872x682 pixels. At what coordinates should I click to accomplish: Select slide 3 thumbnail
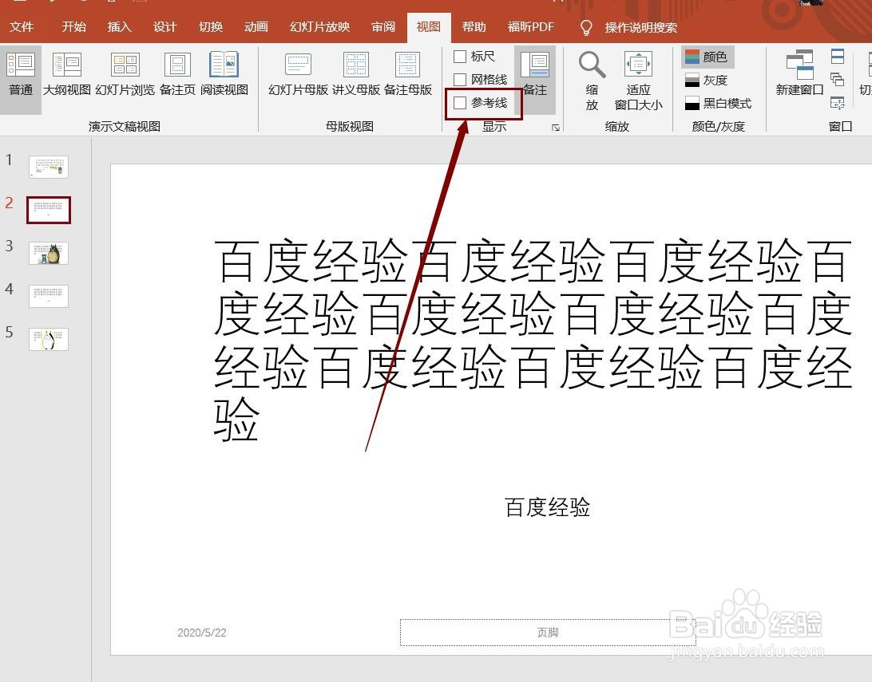pyautogui.click(x=49, y=253)
